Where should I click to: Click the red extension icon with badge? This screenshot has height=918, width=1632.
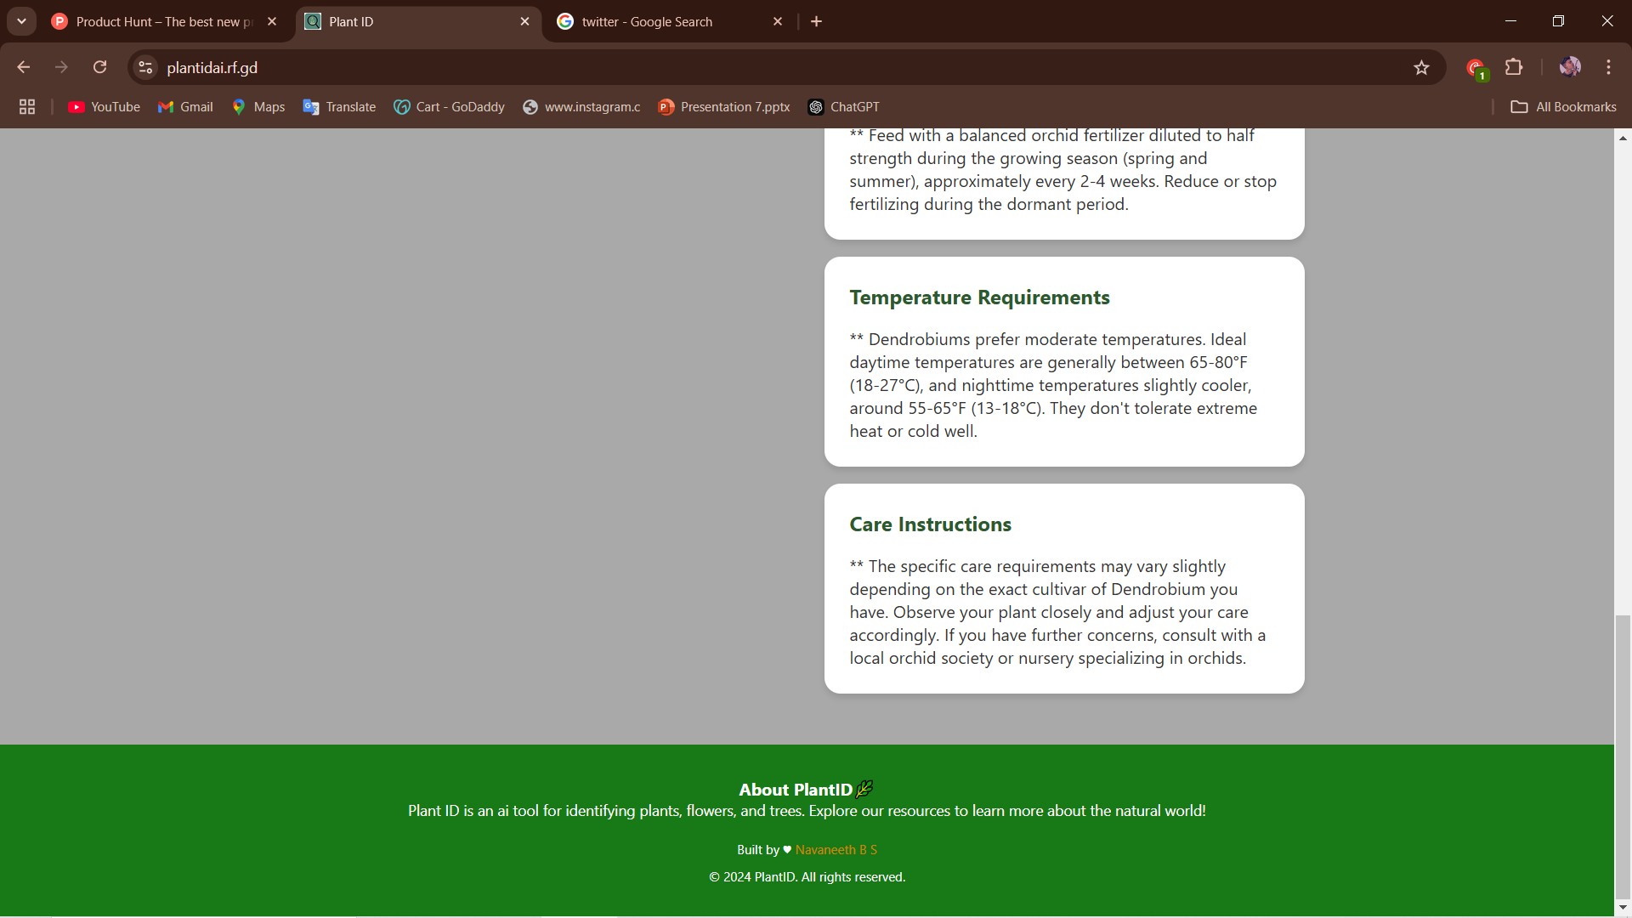[1475, 68]
